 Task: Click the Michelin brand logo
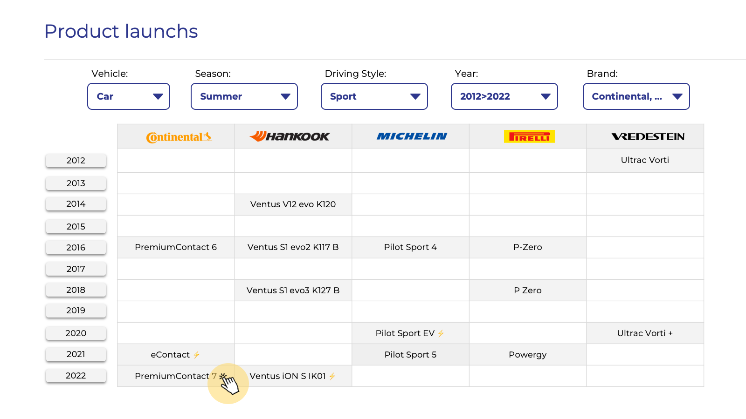click(412, 136)
